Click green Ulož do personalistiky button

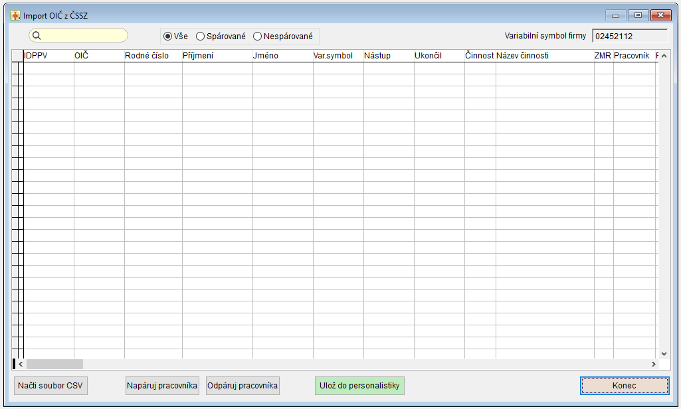pos(359,386)
